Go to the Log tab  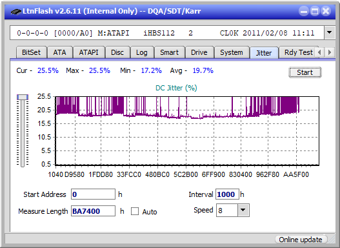(141, 52)
